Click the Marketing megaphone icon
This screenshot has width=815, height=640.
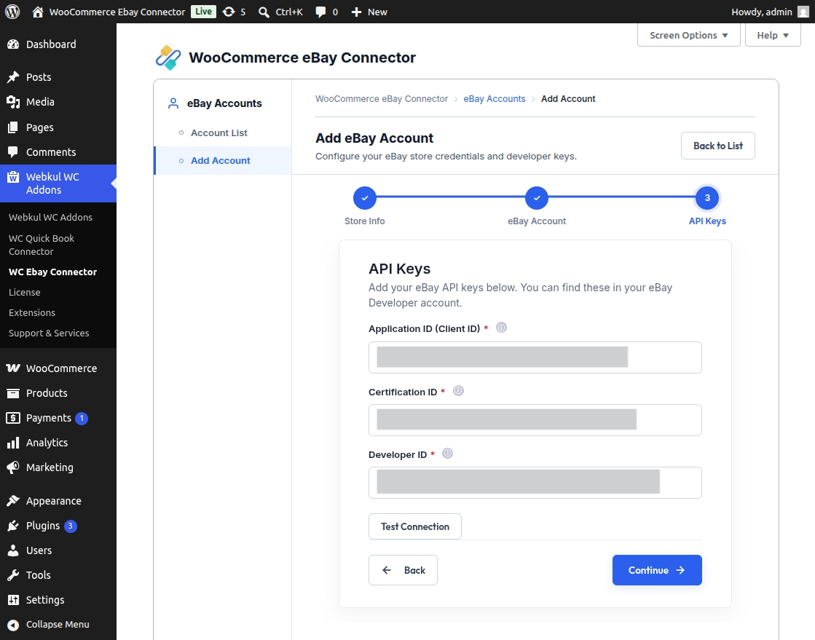(13, 467)
